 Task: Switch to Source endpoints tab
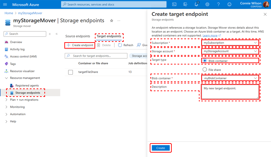coord(78,36)
